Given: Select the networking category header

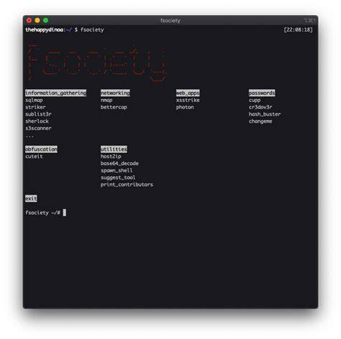Looking at the screenshot, I should pos(115,93).
